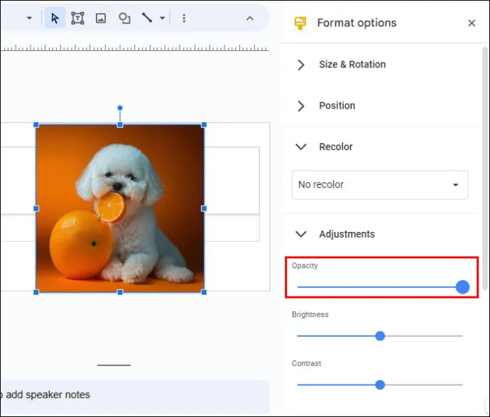490x417 pixels.
Task: Click the Format options title text
Action: click(x=356, y=23)
